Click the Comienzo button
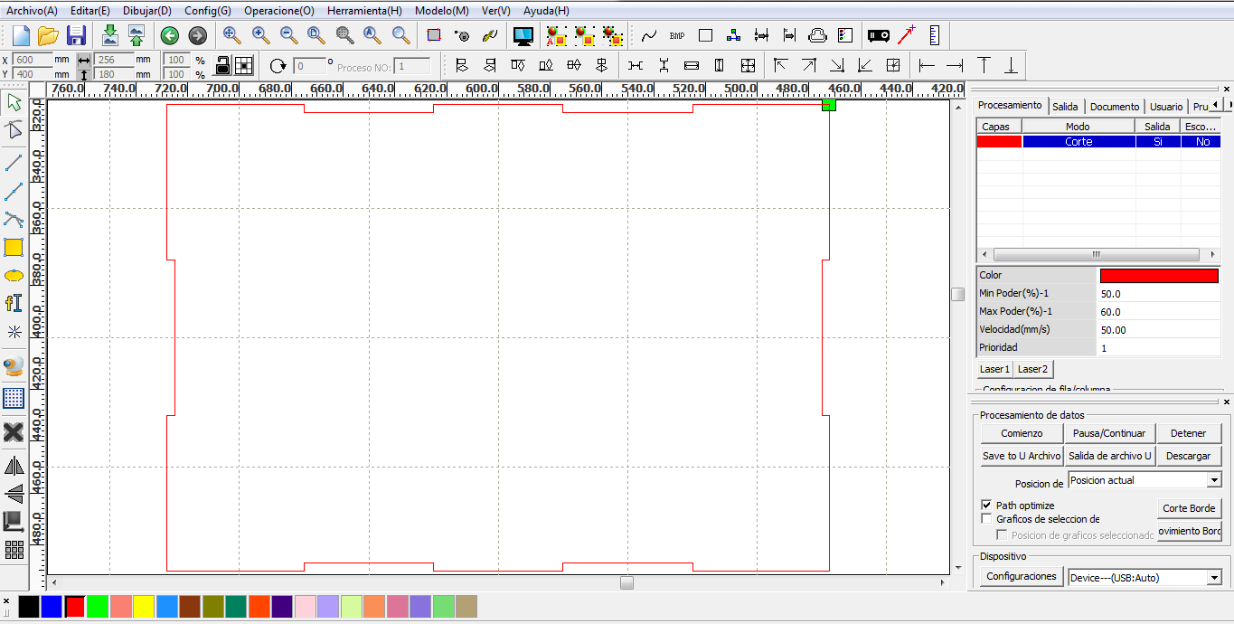Viewport: 1234px width, 624px height. coord(1022,433)
